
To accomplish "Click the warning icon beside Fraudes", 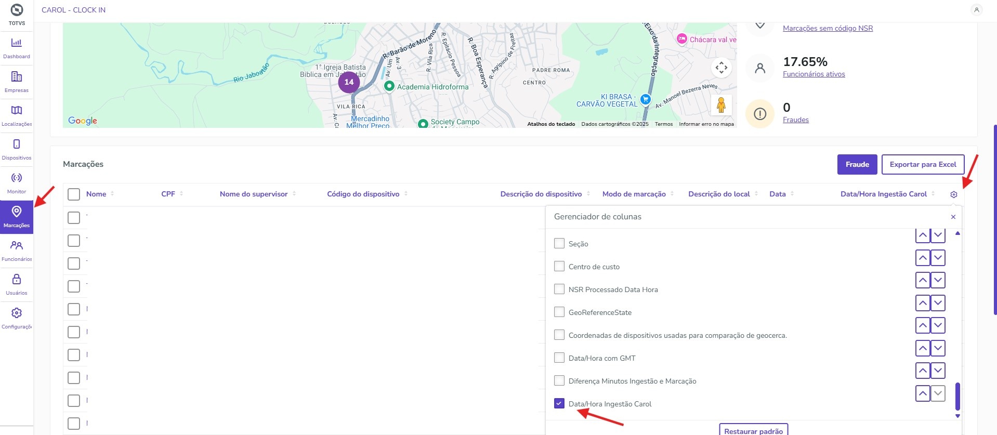I will coord(760,114).
